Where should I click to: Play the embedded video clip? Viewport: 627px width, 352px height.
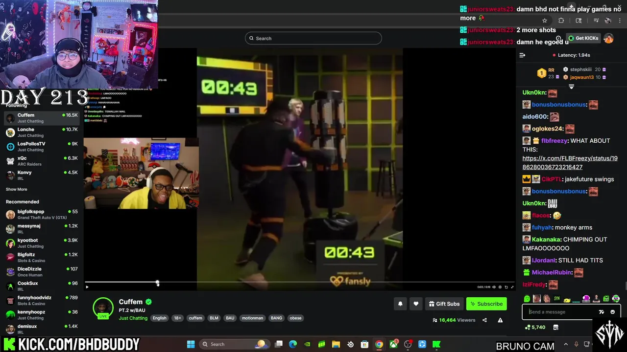click(x=87, y=287)
